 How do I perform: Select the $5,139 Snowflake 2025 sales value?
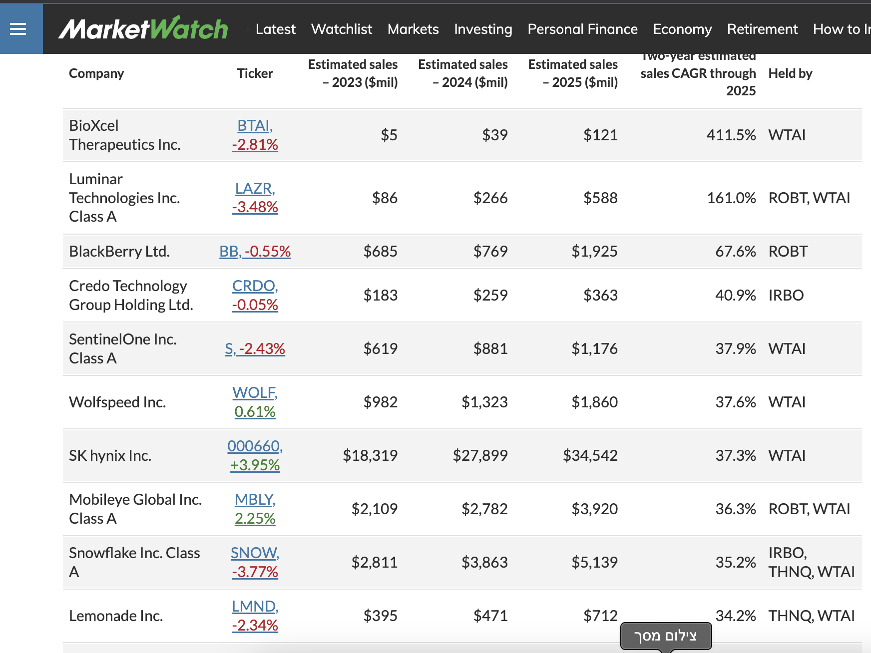point(595,562)
